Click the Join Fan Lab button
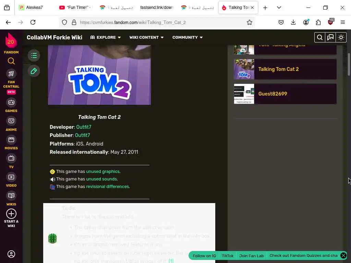 [251, 255]
